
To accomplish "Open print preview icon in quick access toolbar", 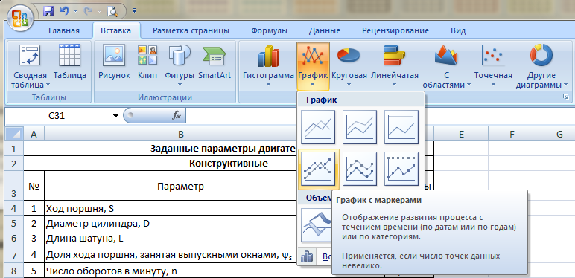I will [112, 11].
